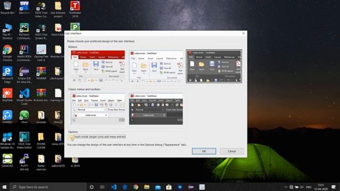Select the SHAREit desktop shortcut
The width and height of the screenshot is (340, 191).
(7, 117)
